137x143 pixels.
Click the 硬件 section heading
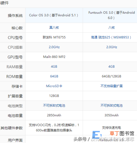(4, 3)
